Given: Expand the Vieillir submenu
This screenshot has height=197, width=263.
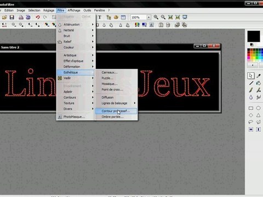Looking at the screenshot, I should point(76,78).
